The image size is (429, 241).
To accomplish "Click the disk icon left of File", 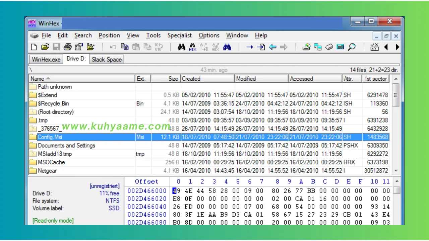I will tap(34, 35).
